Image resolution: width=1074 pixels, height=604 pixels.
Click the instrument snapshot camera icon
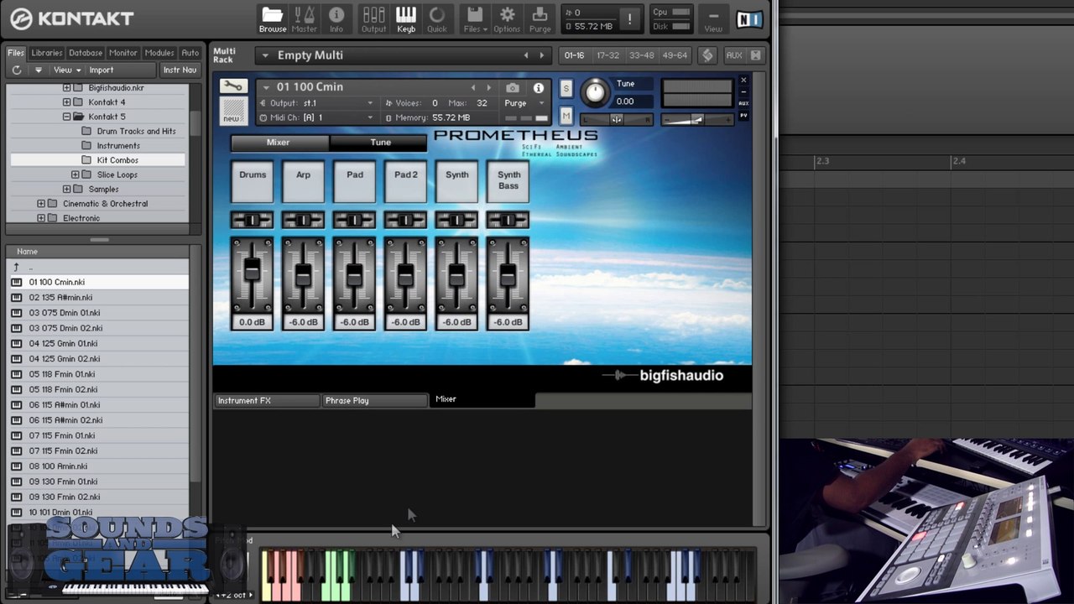(513, 88)
